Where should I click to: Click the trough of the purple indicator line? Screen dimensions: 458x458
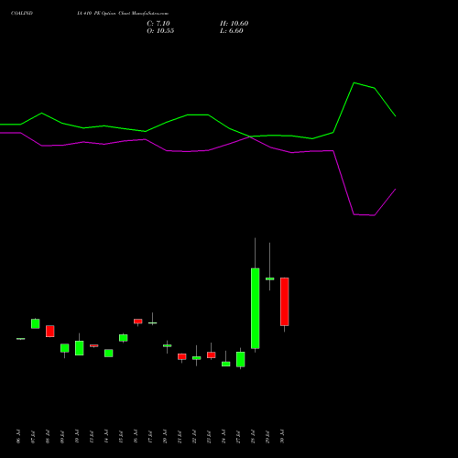(x=374, y=215)
